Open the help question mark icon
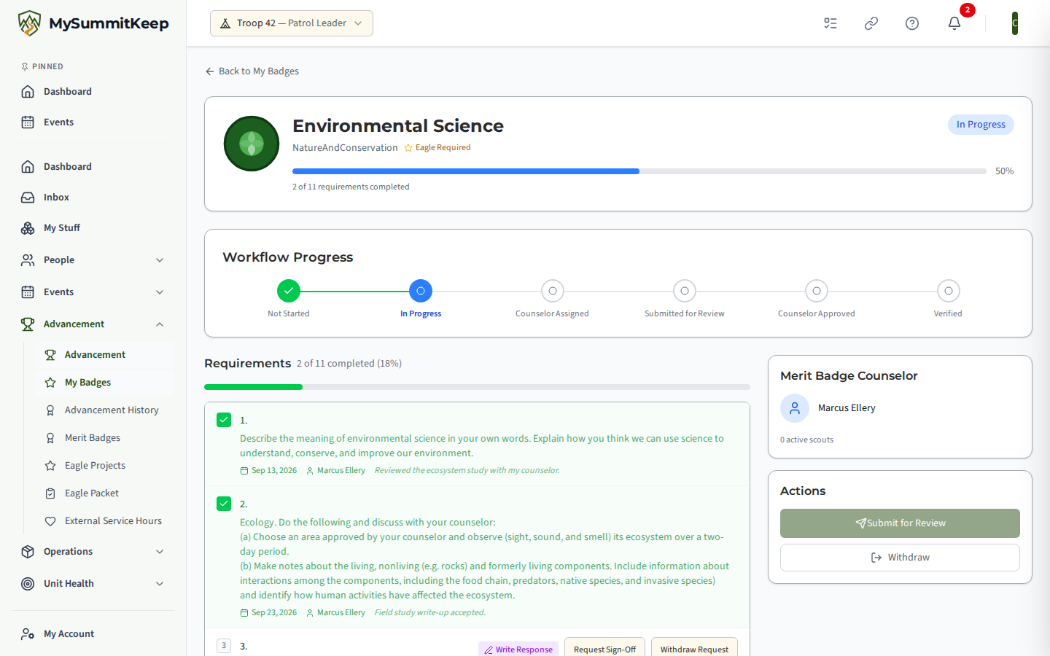The width and height of the screenshot is (1050, 656). [x=912, y=23]
